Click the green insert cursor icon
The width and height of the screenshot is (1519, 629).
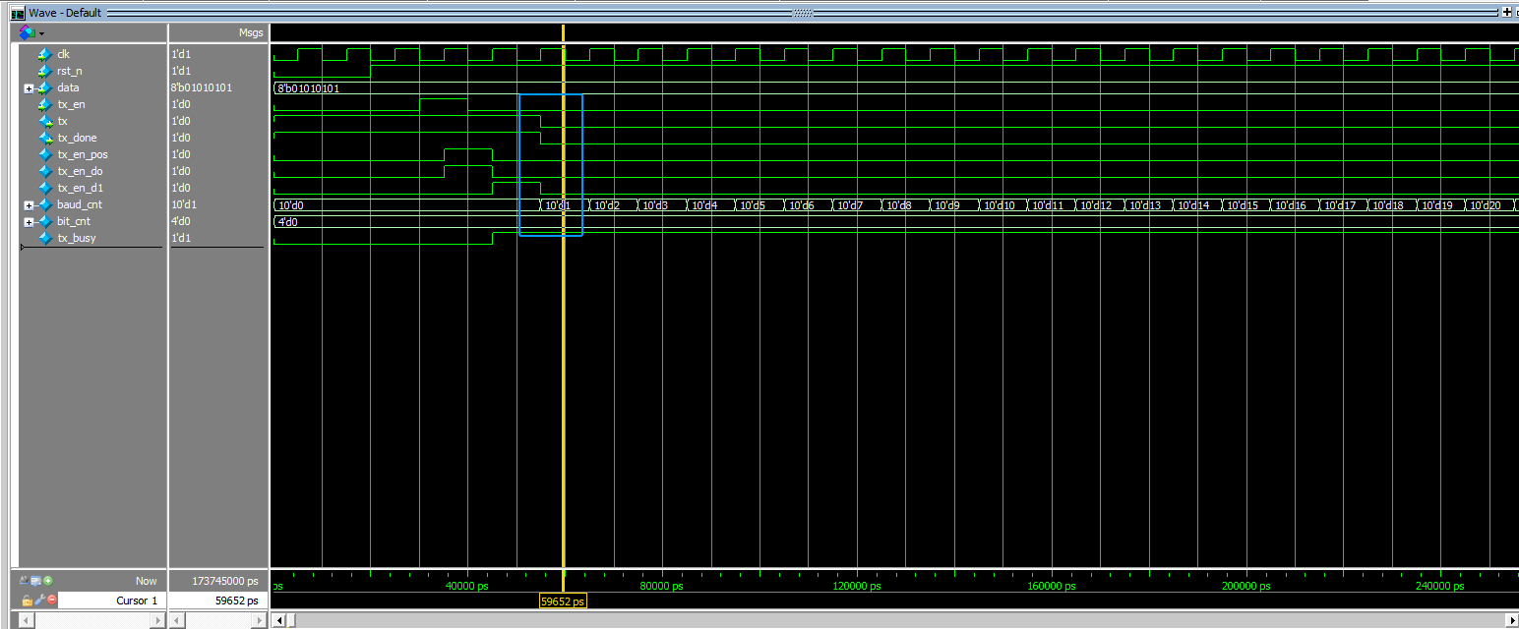[x=47, y=581]
